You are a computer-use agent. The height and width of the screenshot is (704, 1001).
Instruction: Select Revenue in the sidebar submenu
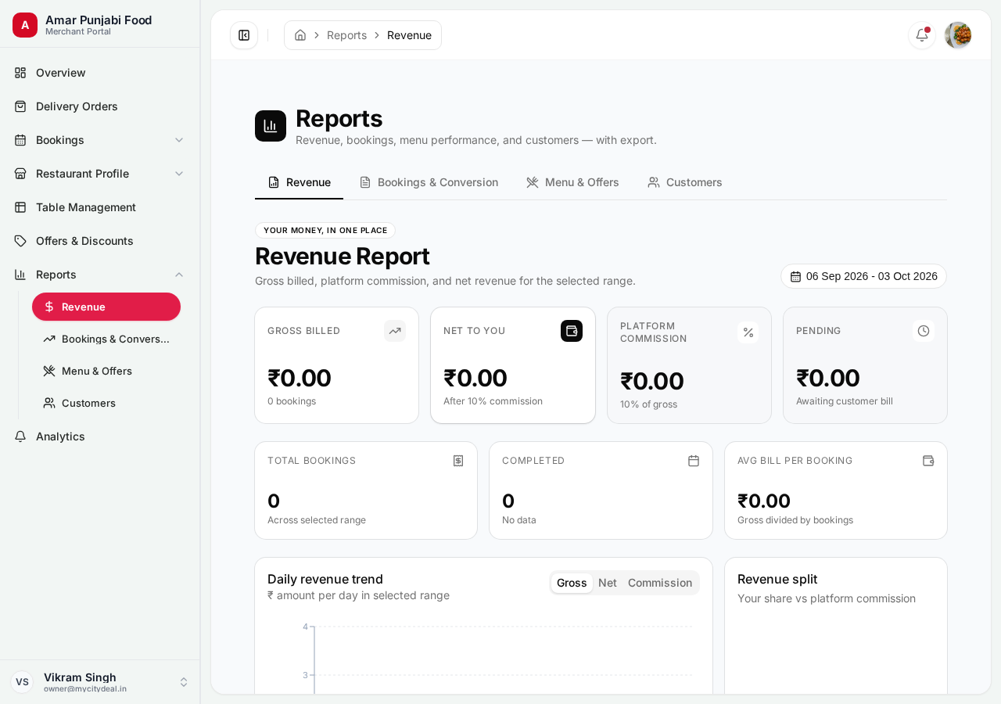(106, 307)
